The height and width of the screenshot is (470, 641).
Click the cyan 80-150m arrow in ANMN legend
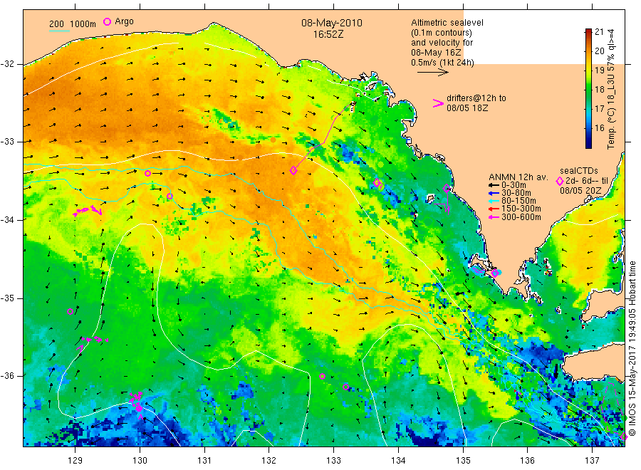(494, 201)
